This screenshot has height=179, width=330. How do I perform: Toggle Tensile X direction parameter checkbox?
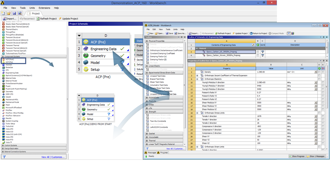tap(323, 116)
